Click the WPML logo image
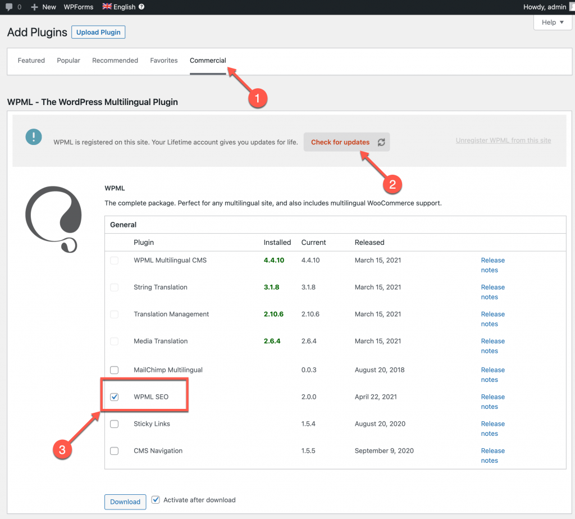Viewport: 575px width, 519px height. click(x=53, y=219)
